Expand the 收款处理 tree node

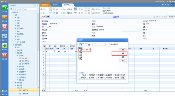[15, 83]
